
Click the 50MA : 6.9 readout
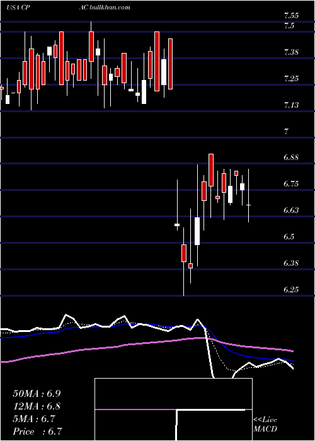point(37,394)
